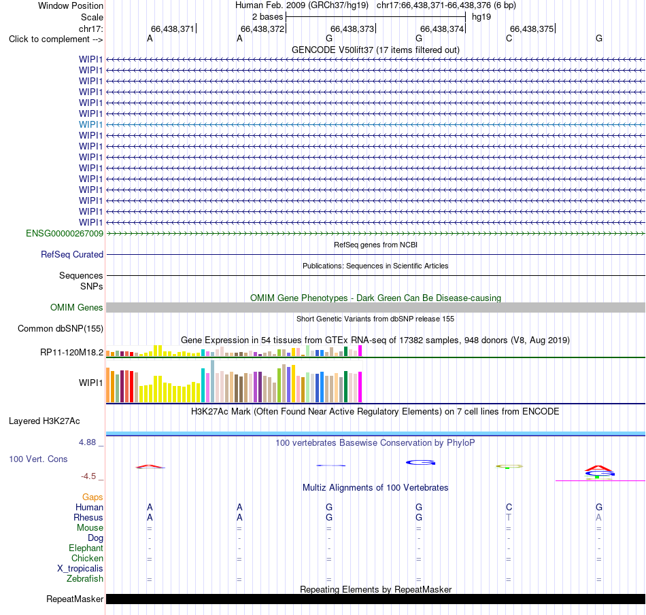
Task: Click the tall WIPI1 tissue expression bar chart
Action: [234, 381]
